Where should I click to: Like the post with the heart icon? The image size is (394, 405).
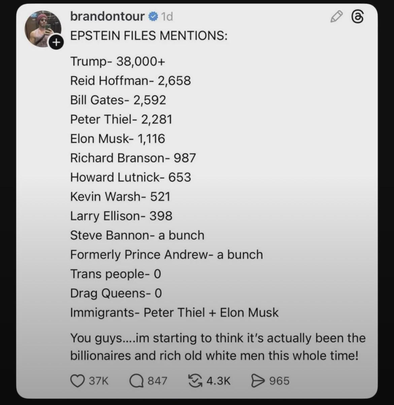point(77,381)
